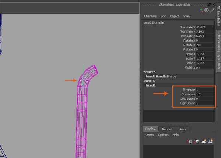Click the High Bound value field
This screenshot has width=221, height=158.
pos(205,103)
